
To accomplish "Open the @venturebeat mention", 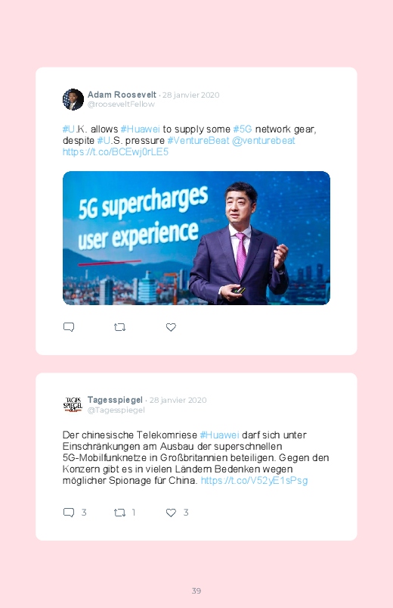I will (x=264, y=140).
